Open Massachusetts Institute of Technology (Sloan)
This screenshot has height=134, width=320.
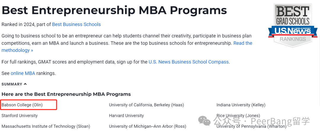[x=46, y=126]
